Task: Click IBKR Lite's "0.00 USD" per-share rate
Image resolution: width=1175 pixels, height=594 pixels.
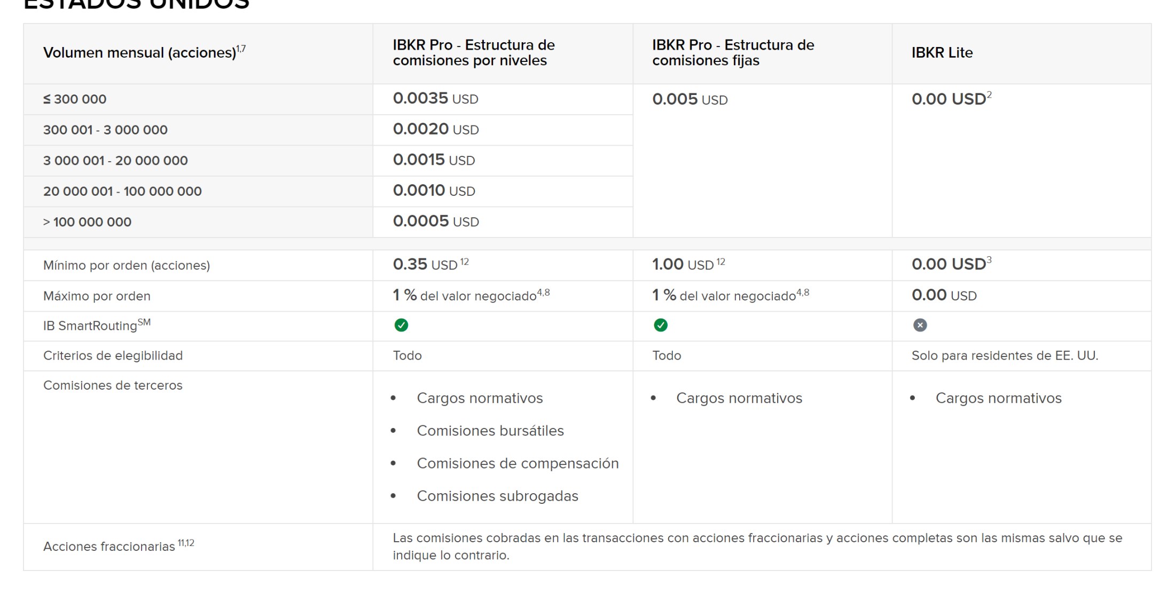Action: tap(949, 99)
